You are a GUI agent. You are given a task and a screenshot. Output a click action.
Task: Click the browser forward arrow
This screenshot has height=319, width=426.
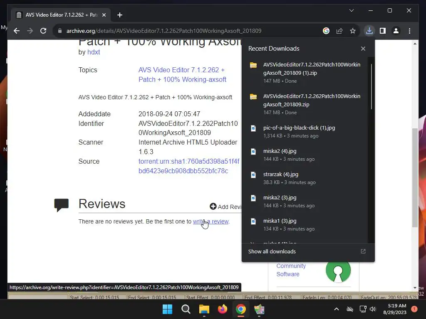pos(30,31)
